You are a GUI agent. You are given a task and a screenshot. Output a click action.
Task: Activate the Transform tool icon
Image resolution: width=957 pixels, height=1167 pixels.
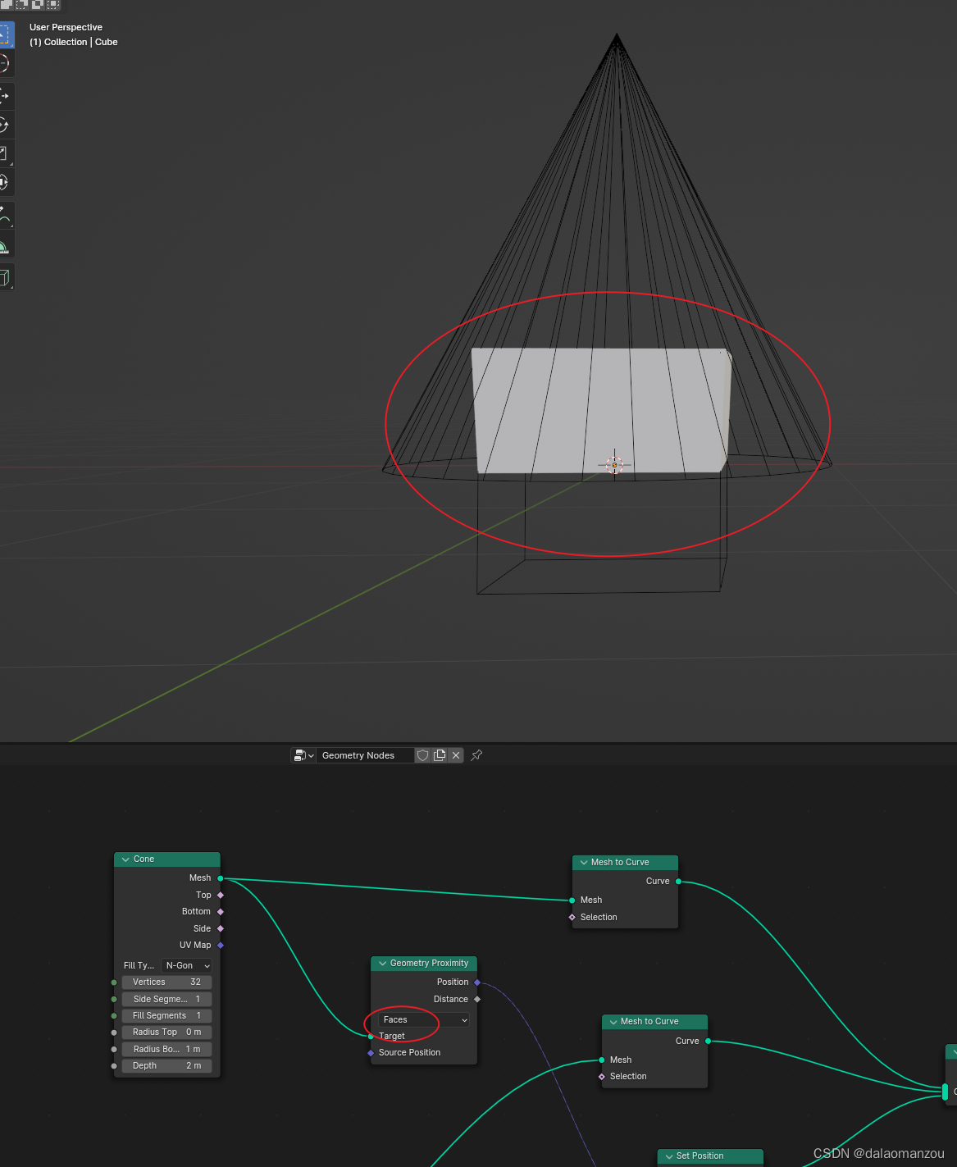tap(4, 182)
